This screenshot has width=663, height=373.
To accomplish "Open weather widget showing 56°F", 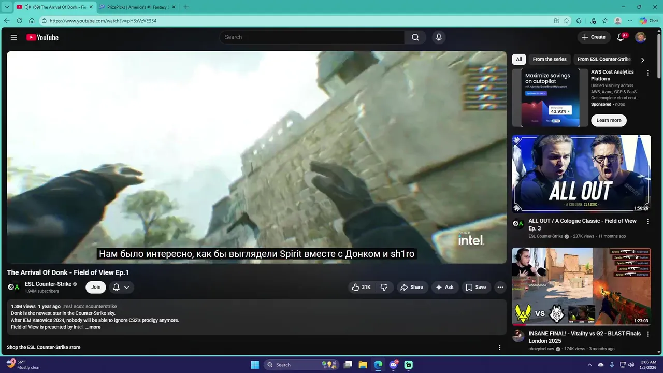I will (23, 365).
